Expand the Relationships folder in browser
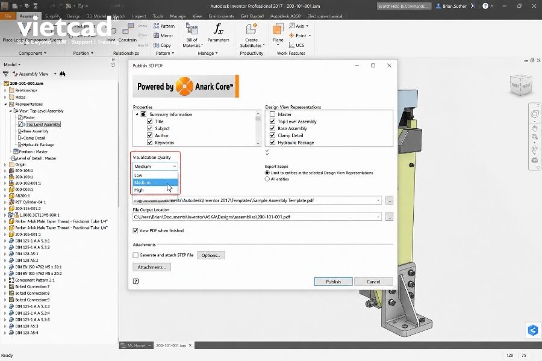Image resolution: width=542 pixels, height=361 pixels. (5, 90)
